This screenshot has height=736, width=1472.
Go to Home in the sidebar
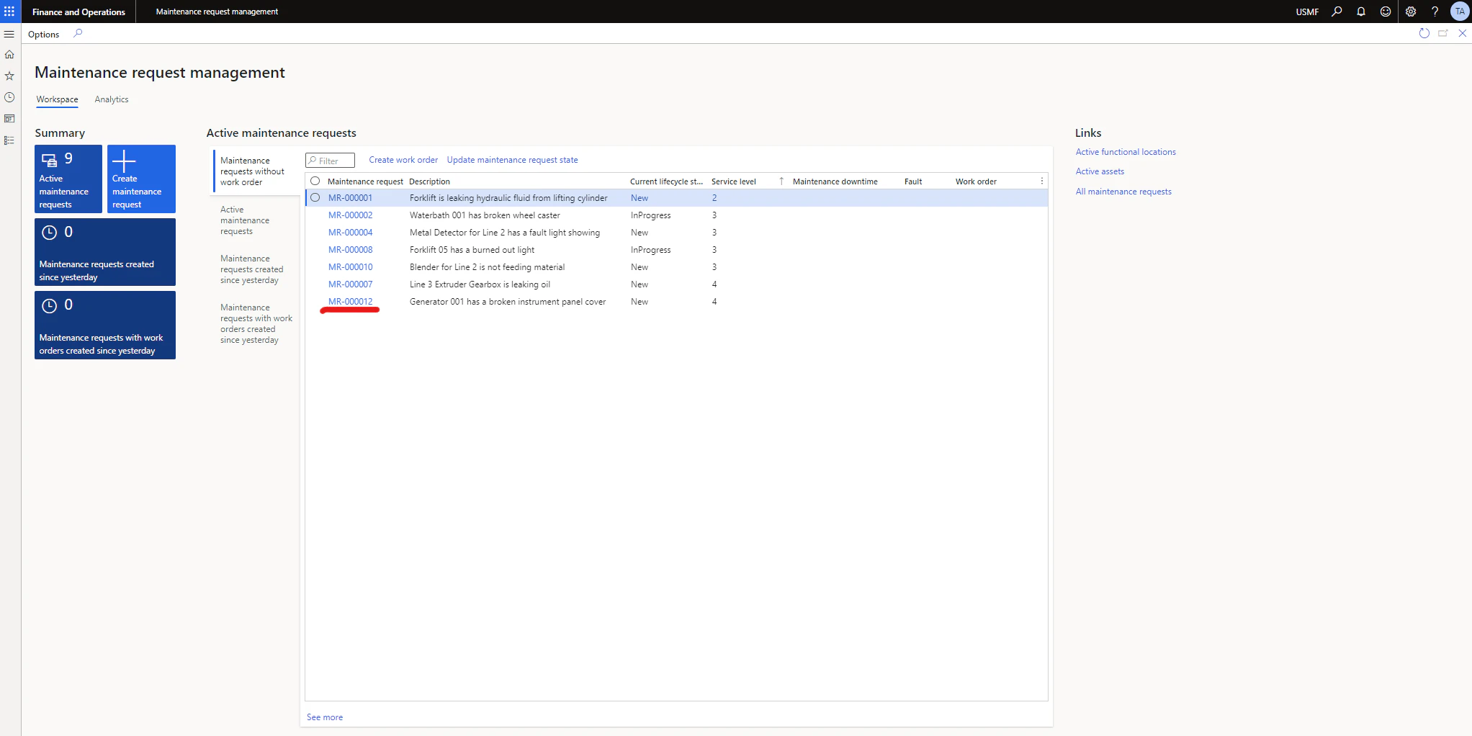click(x=9, y=55)
